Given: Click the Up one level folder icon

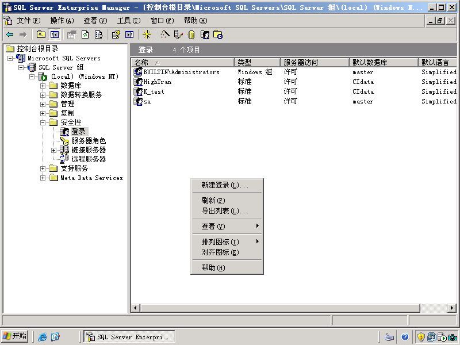Looking at the screenshot, I should (x=41, y=34).
